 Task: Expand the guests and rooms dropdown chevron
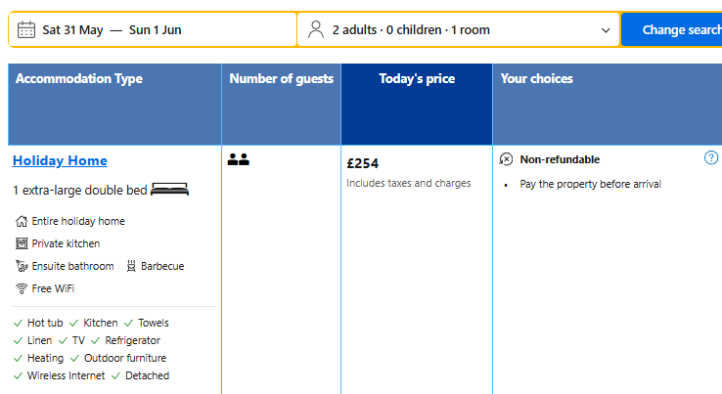[606, 30]
